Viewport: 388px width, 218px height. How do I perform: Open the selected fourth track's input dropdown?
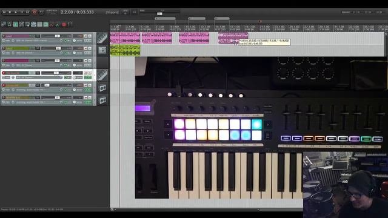39,78
